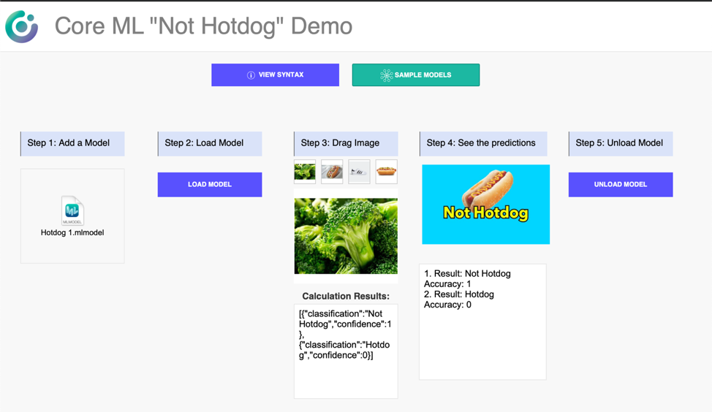Click the Step 1: Add a Model header
Screen dimensions: 712x412
72,144
